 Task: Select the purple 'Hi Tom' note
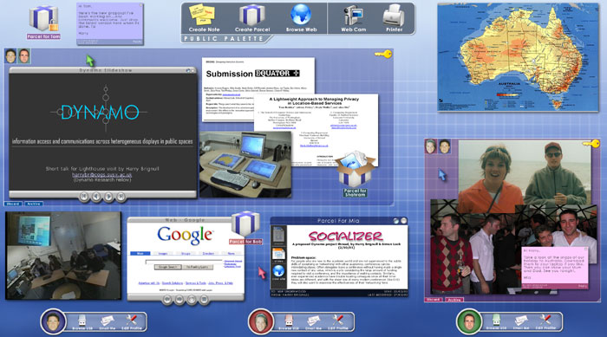tap(110, 23)
